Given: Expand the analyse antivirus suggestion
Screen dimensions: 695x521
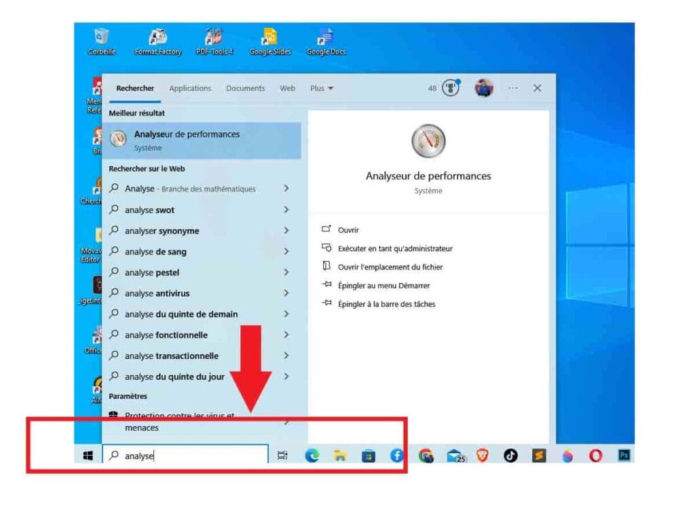Looking at the screenshot, I should coord(286,293).
